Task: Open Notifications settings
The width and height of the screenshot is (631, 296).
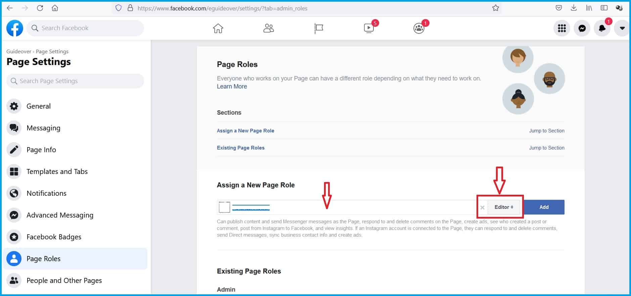Action: [75, 193]
